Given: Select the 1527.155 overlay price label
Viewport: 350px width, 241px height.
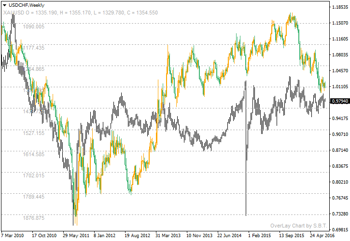Looking at the screenshot, I should pyautogui.click(x=34, y=133).
